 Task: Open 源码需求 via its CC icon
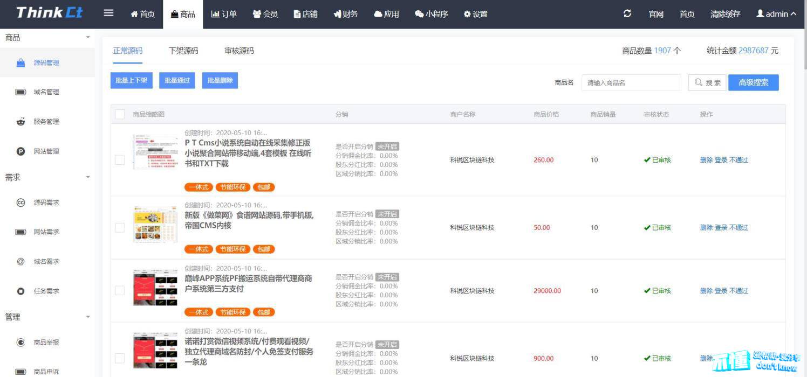20,203
